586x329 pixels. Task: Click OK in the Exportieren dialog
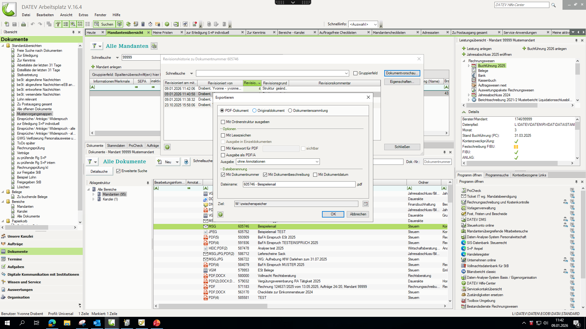333,214
